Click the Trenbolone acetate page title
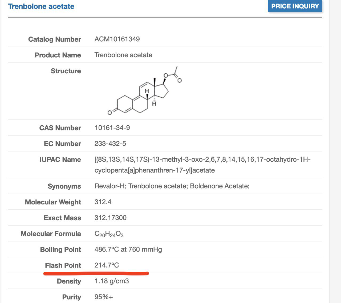Viewport: 341px width, 303px height. click(41, 6)
